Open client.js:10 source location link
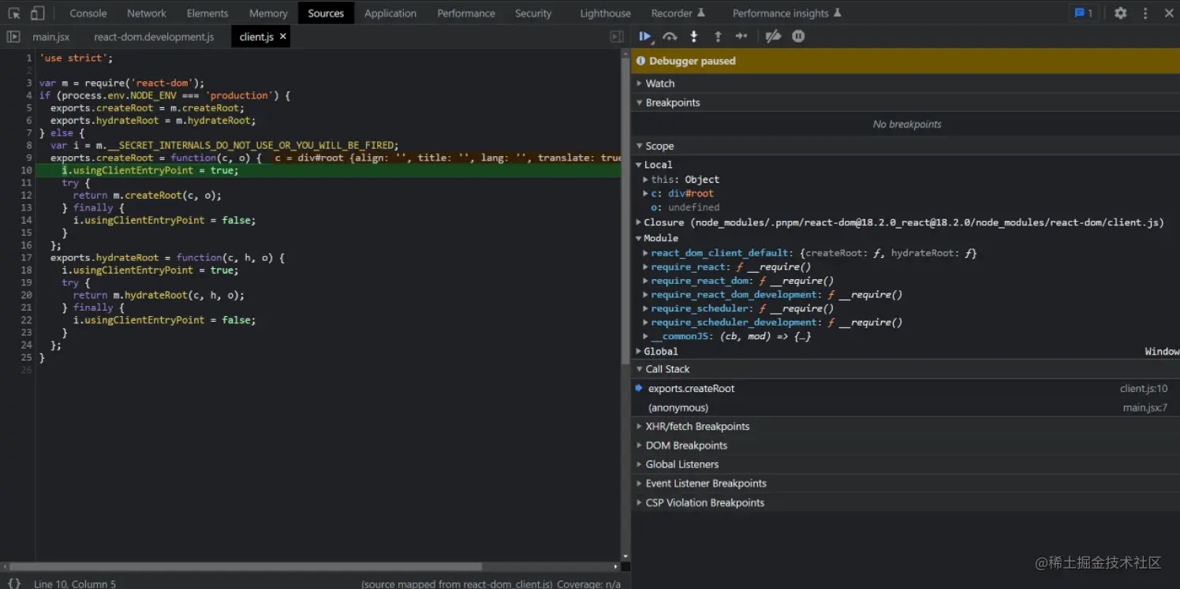The image size is (1180, 589). click(1143, 389)
